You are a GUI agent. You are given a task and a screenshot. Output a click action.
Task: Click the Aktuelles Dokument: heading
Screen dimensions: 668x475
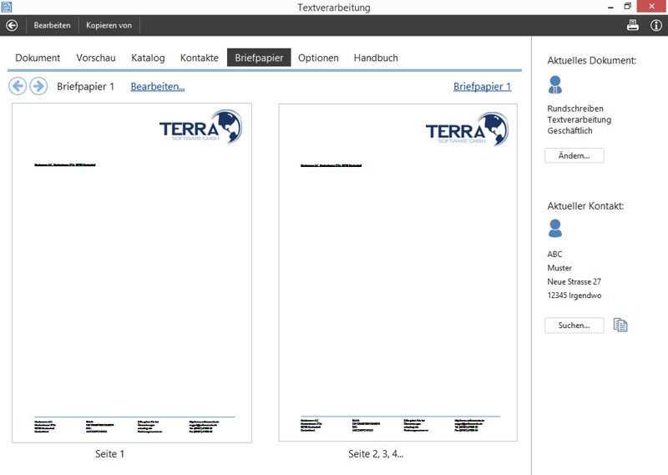(592, 60)
